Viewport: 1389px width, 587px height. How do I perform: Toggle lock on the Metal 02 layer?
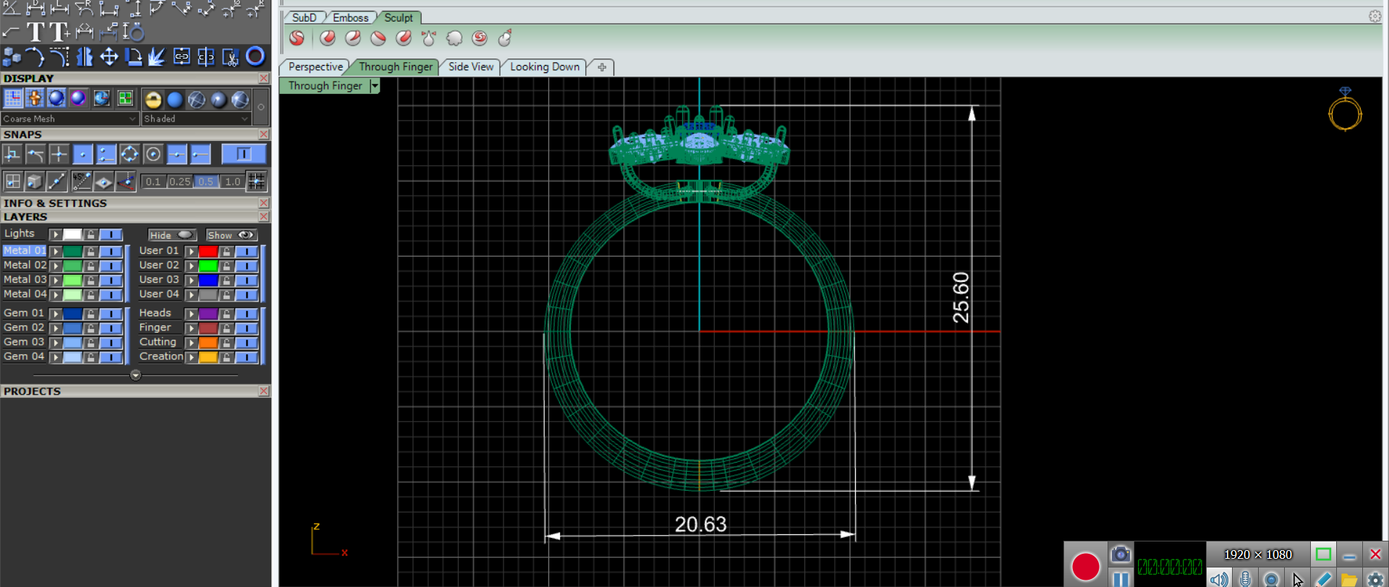pyautogui.click(x=91, y=266)
